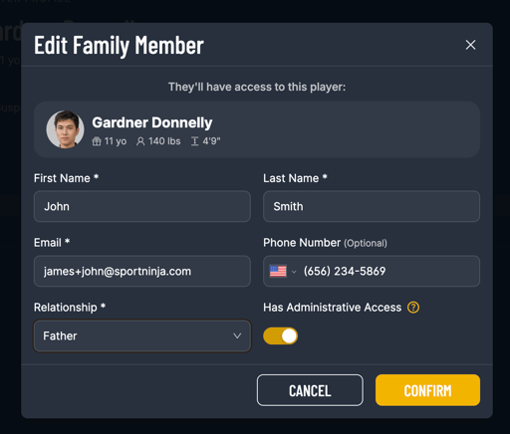This screenshot has width=510, height=434.
Task: Click the First Name field with John
Action: click(x=142, y=206)
